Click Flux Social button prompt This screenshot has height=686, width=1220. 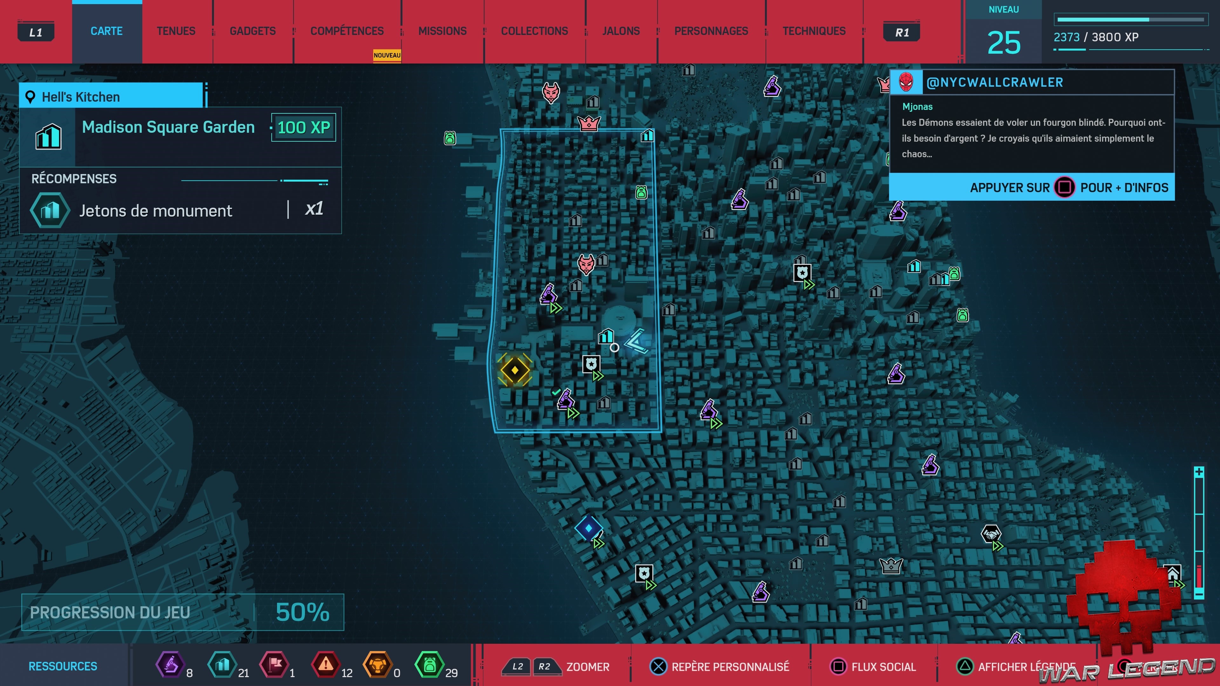873,667
